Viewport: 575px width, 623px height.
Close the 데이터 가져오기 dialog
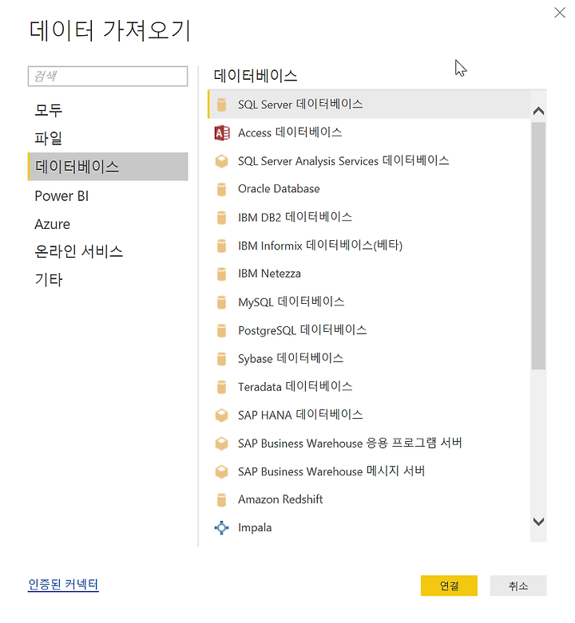tap(560, 13)
